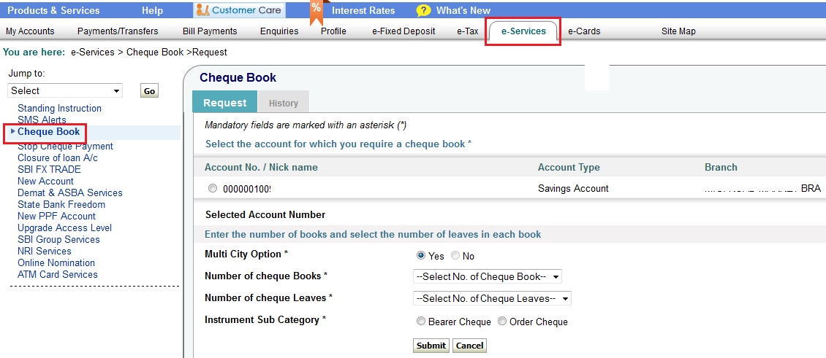Click the Go button
This screenshot has width=826, height=358.
click(x=150, y=91)
